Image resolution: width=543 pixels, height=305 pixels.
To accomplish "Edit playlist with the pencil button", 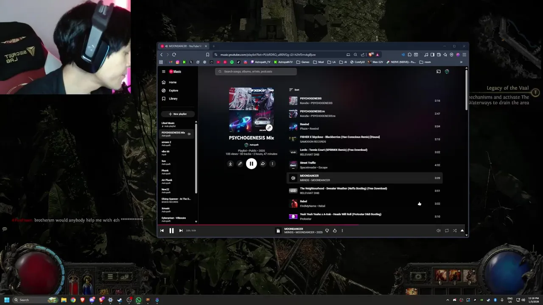I will click(240, 164).
